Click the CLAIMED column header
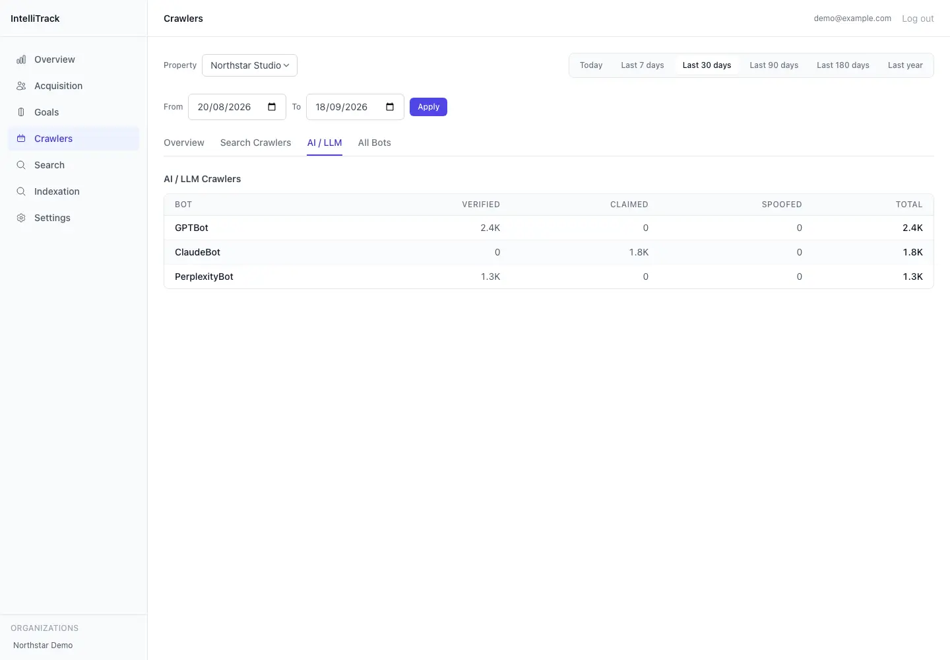This screenshot has height=660, width=950. [x=629, y=205]
